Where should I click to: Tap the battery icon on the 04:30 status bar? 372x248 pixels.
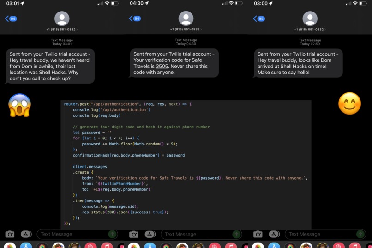coord(239,3)
